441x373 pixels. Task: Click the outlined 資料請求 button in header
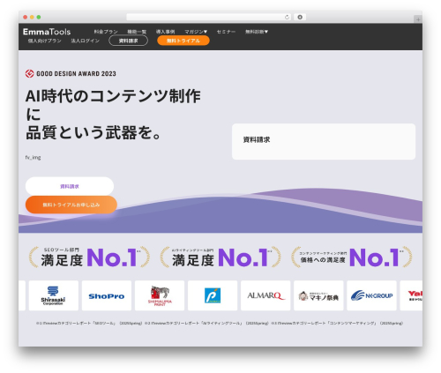click(x=129, y=41)
